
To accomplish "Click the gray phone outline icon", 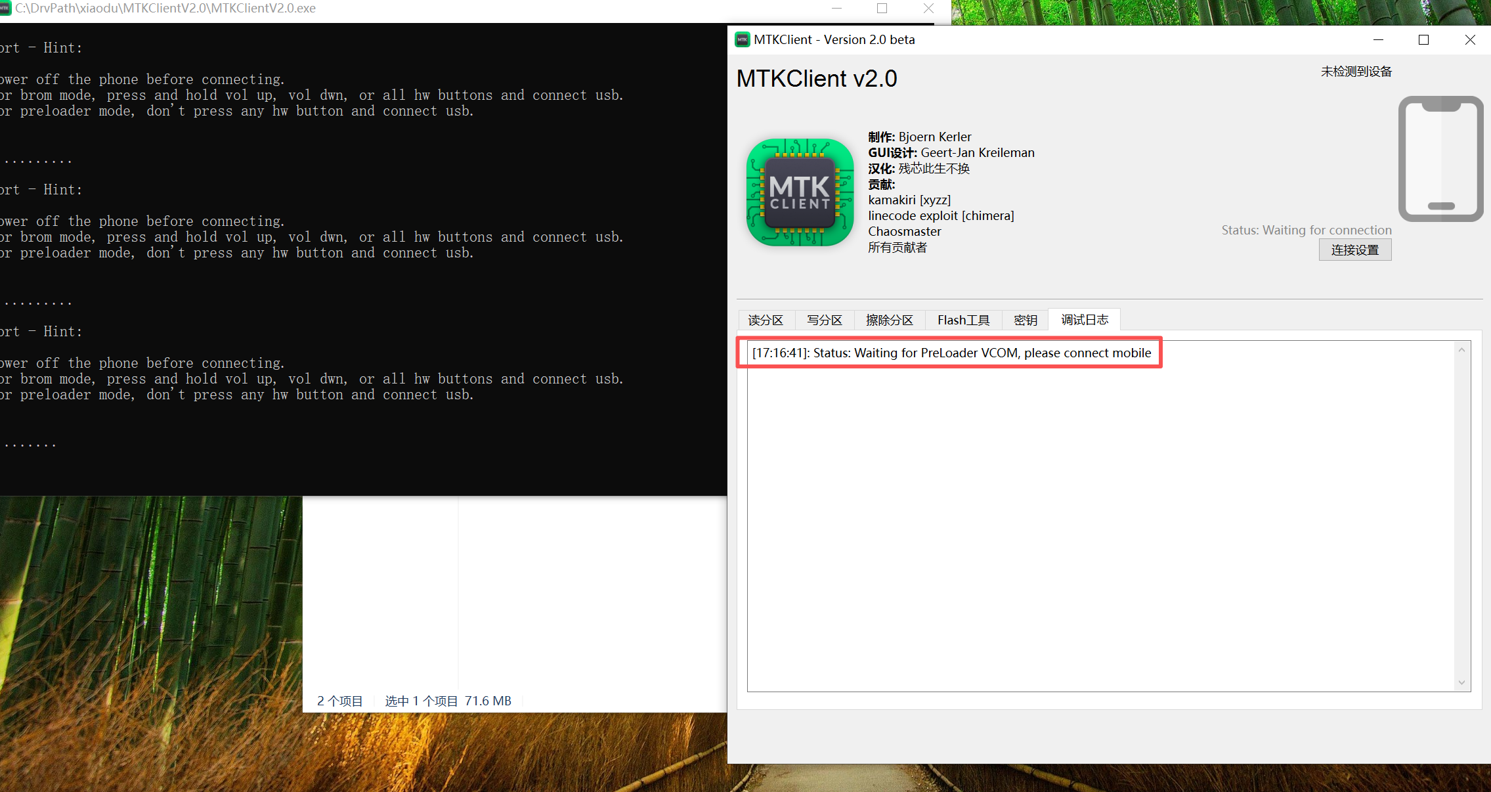I will 1440,158.
